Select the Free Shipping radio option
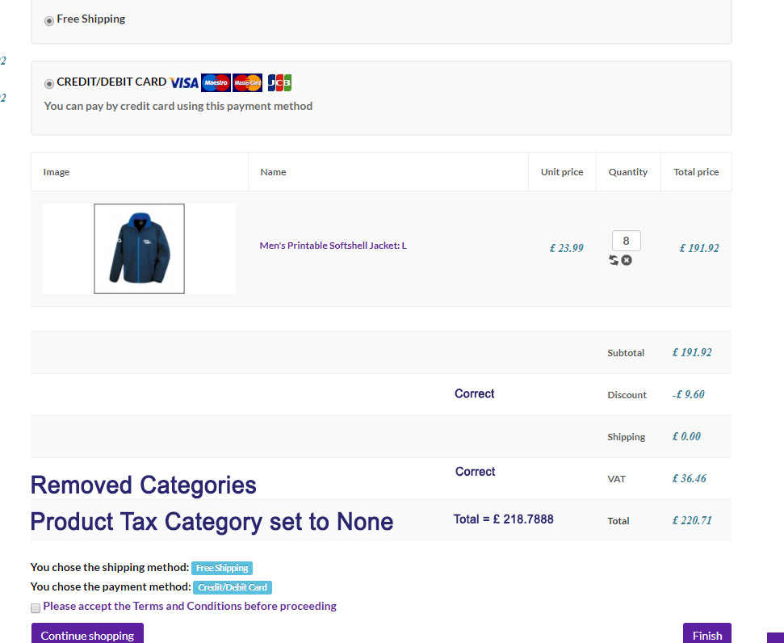 pyautogui.click(x=49, y=20)
